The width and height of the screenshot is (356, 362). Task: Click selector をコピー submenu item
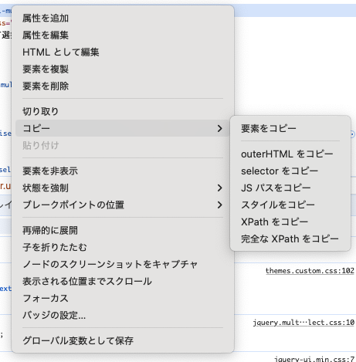[290, 171]
